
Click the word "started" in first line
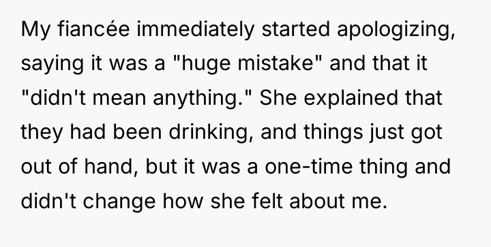click(x=295, y=29)
